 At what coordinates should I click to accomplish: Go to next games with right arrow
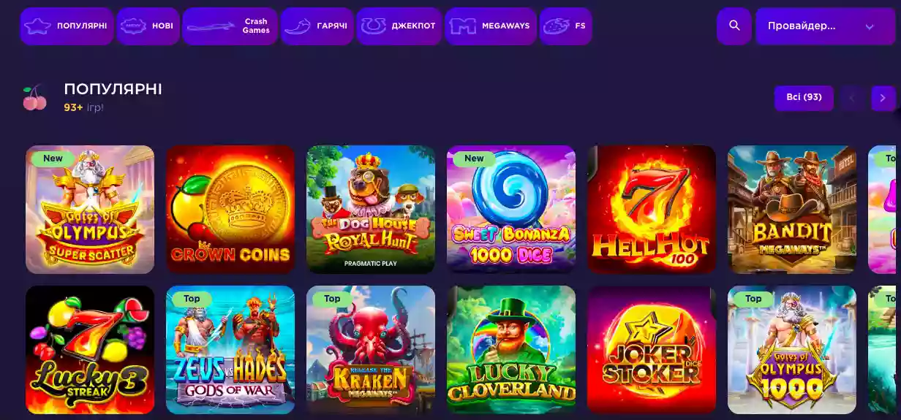883,98
